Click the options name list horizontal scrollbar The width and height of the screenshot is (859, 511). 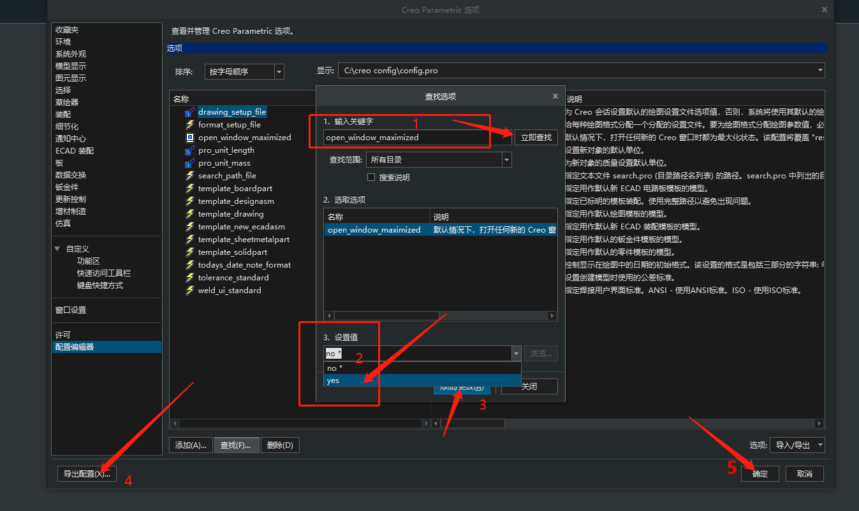point(300,423)
